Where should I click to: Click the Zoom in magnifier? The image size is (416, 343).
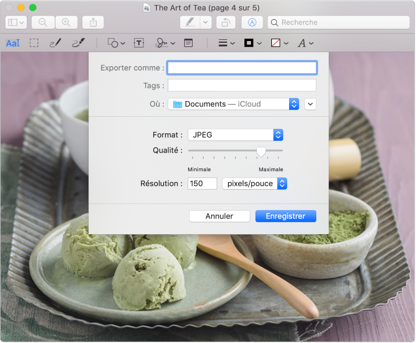(66, 22)
